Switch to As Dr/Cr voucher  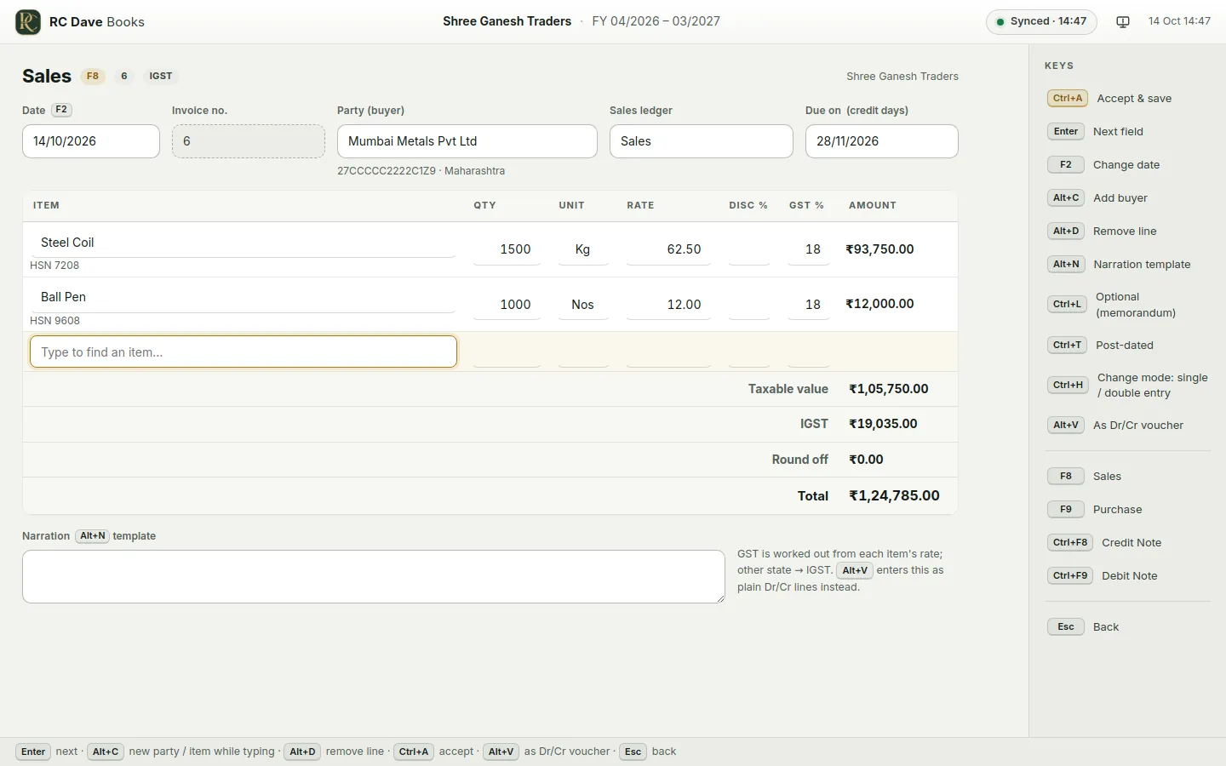pyautogui.click(x=1129, y=426)
